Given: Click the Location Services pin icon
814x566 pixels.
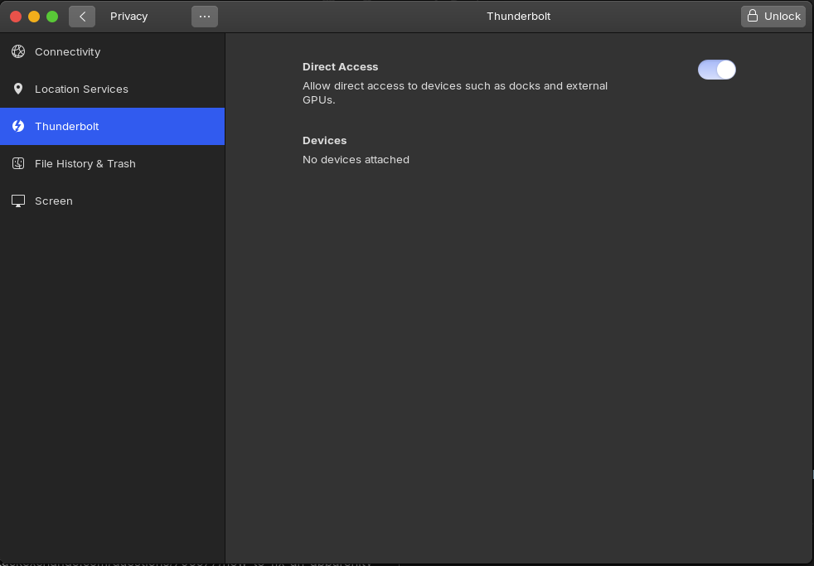Looking at the screenshot, I should click(x=18, y=89).
